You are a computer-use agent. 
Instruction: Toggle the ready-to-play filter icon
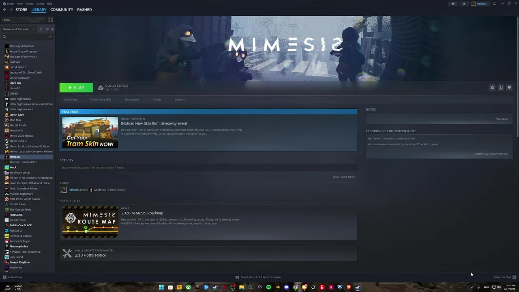(52, 29)
